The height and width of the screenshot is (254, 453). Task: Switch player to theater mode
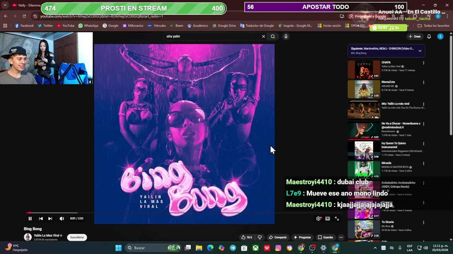328,218
